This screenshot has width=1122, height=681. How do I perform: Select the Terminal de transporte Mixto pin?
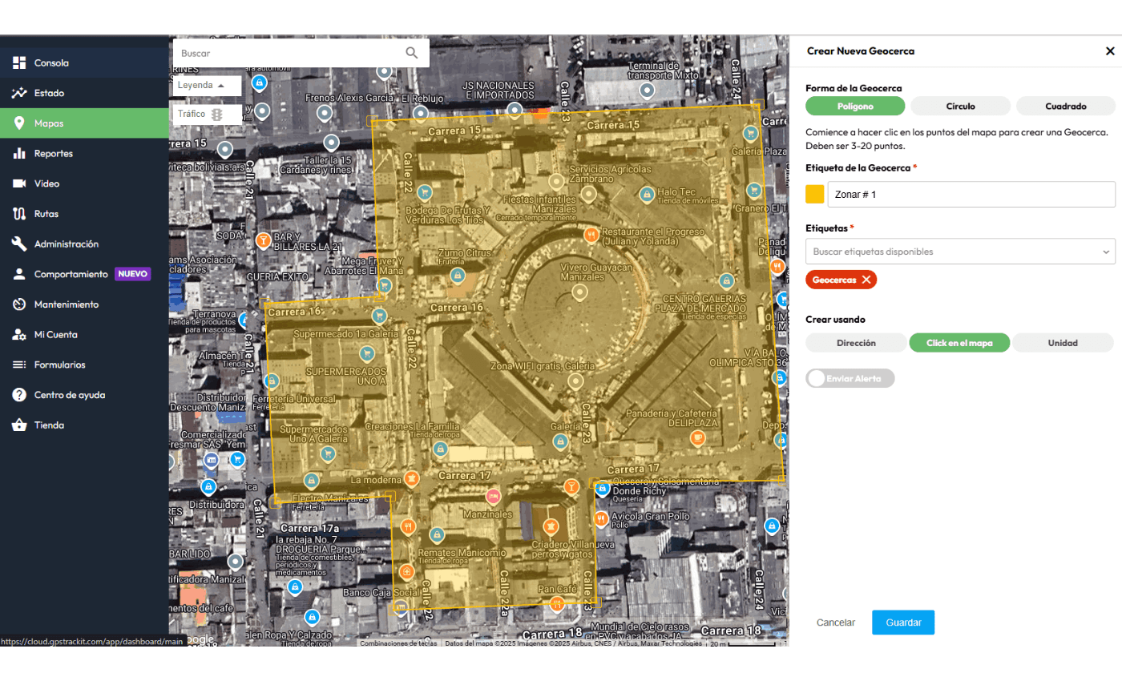[x=648, y=91]
